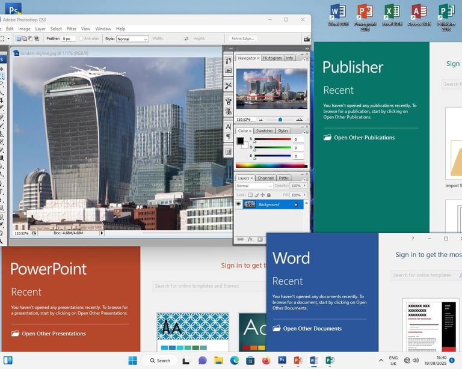Click Subtract from selection icon in options bar
This screenshot has height=369, width=462.
(30, 38)
